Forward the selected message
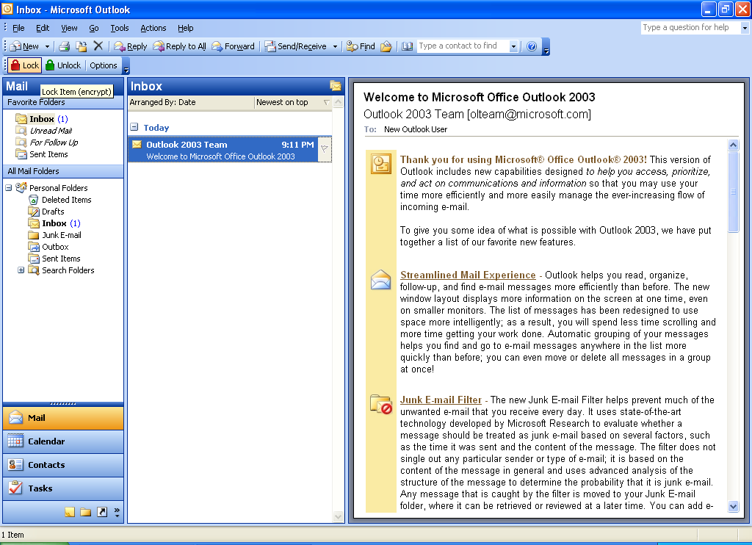 point(233,46)
